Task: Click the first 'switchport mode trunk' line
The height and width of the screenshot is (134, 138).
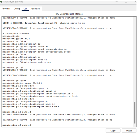Action: tap(27, 62)
